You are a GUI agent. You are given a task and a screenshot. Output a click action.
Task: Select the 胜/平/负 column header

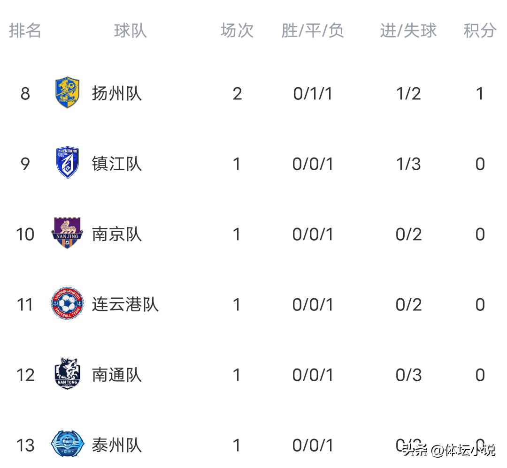313,31
